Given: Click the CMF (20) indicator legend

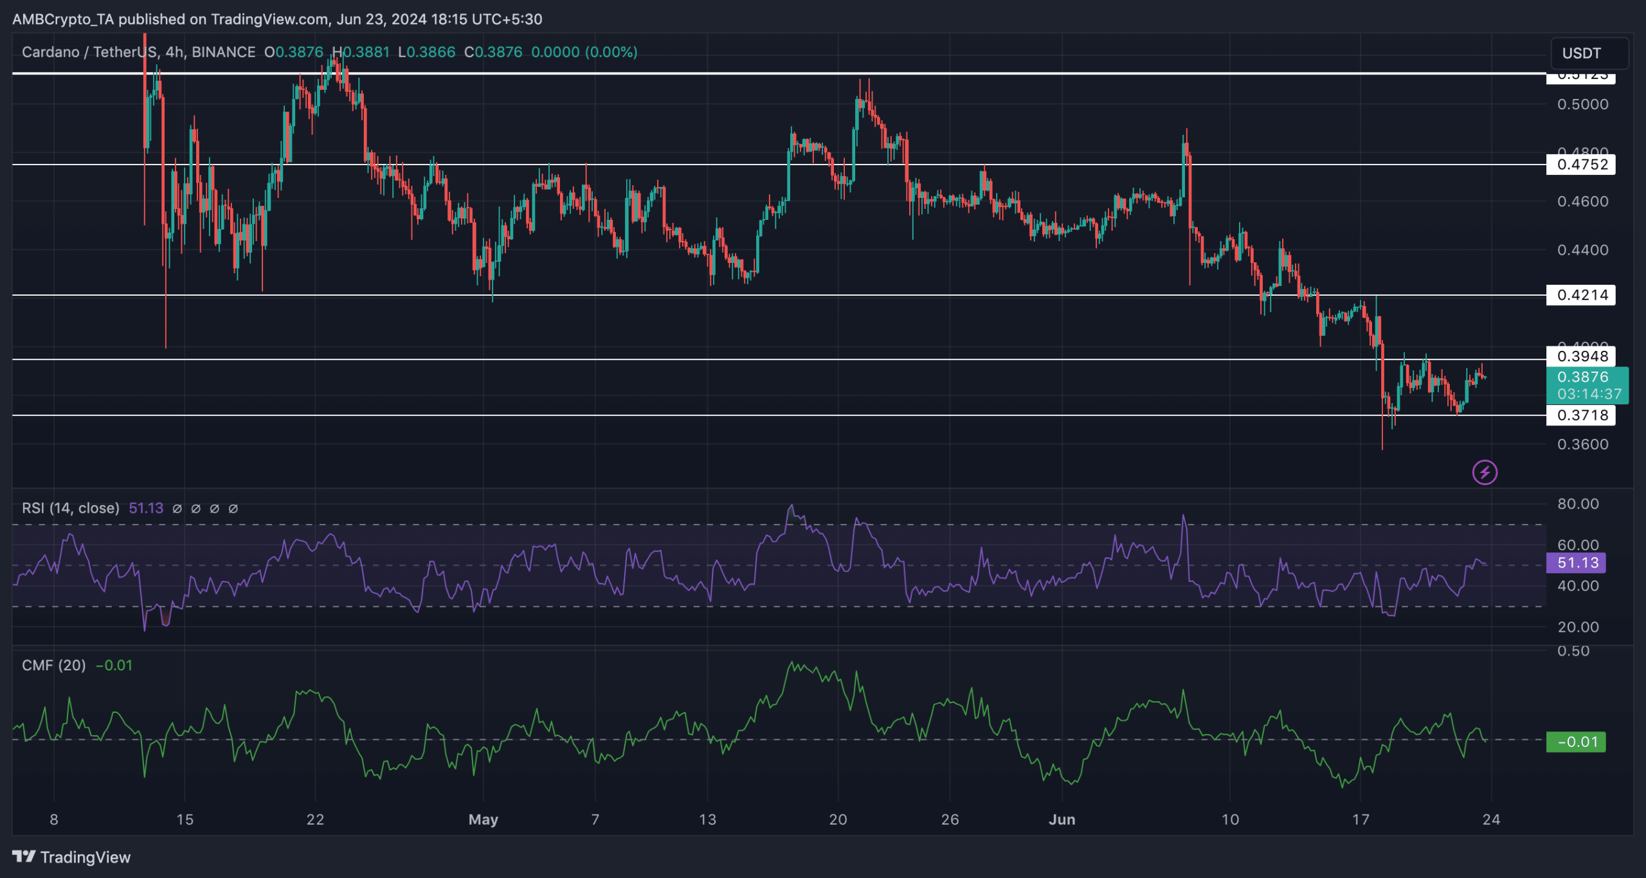Looking at the screenshot, I should [54, 665].
